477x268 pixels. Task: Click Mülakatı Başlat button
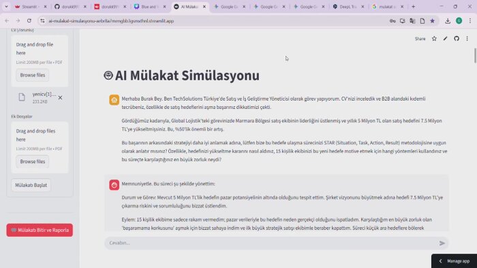pyautogui.click(x=31, y=185)
